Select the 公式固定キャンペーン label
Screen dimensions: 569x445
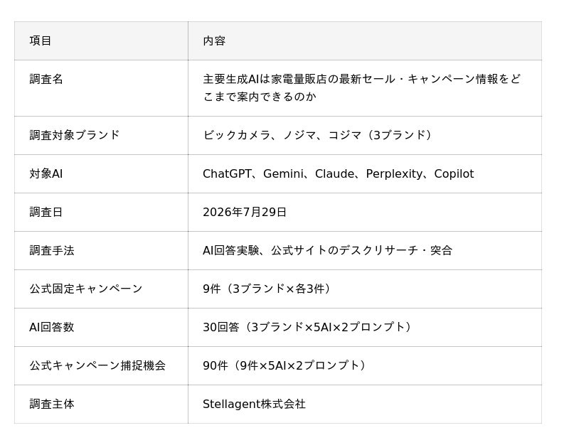point(86,289)
